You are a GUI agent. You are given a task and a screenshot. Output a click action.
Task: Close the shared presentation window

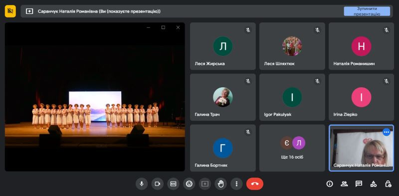[x=178, y=27]
